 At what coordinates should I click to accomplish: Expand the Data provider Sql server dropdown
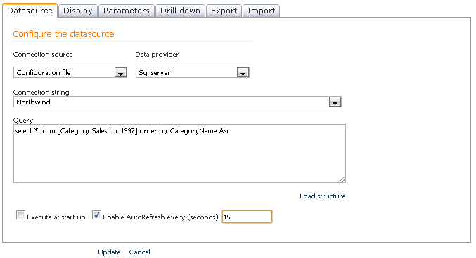coord(243,73)
